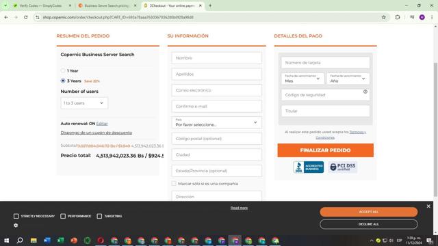The height and width of the screenshot is (246, 438).
Task: Open the Windows Start menu
Action: 6,241
